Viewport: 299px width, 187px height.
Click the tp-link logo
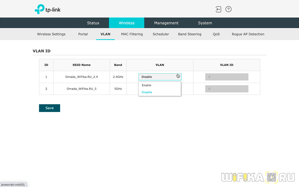point(48,9)
